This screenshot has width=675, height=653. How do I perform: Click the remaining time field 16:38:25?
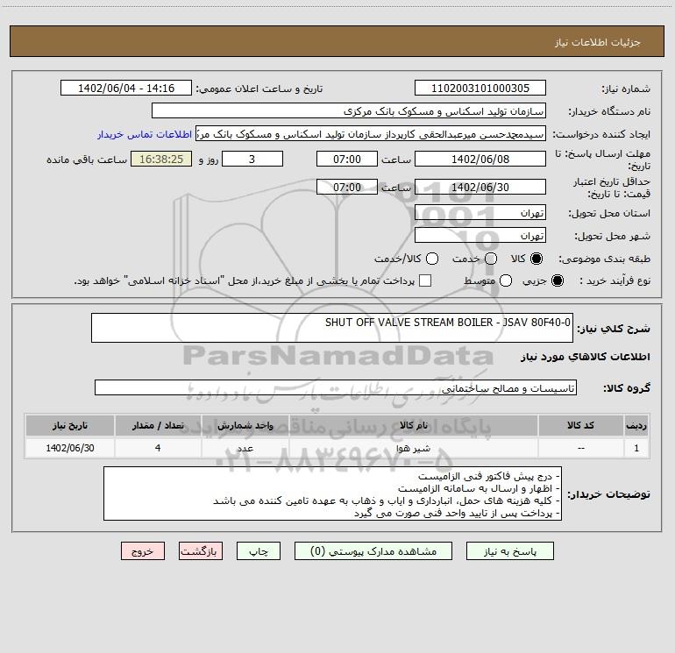(161, 159)
